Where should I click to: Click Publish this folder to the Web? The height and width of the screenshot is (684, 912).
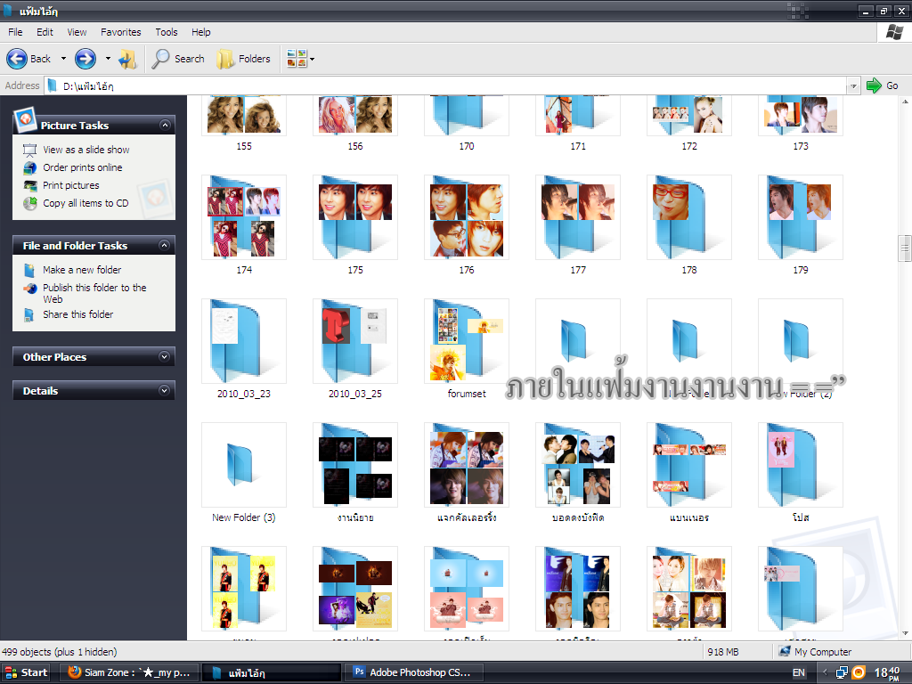pyautogui.click(x=94, y=293)
